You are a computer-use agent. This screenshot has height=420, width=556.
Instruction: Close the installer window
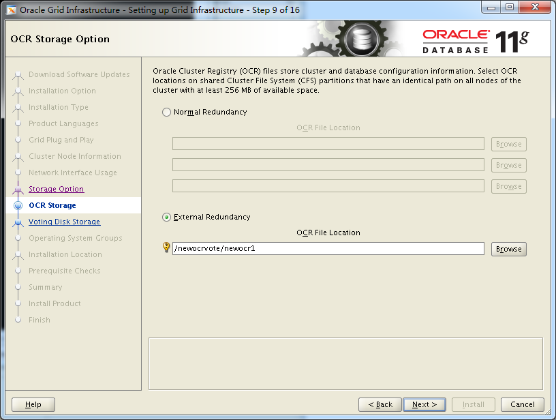536,7
